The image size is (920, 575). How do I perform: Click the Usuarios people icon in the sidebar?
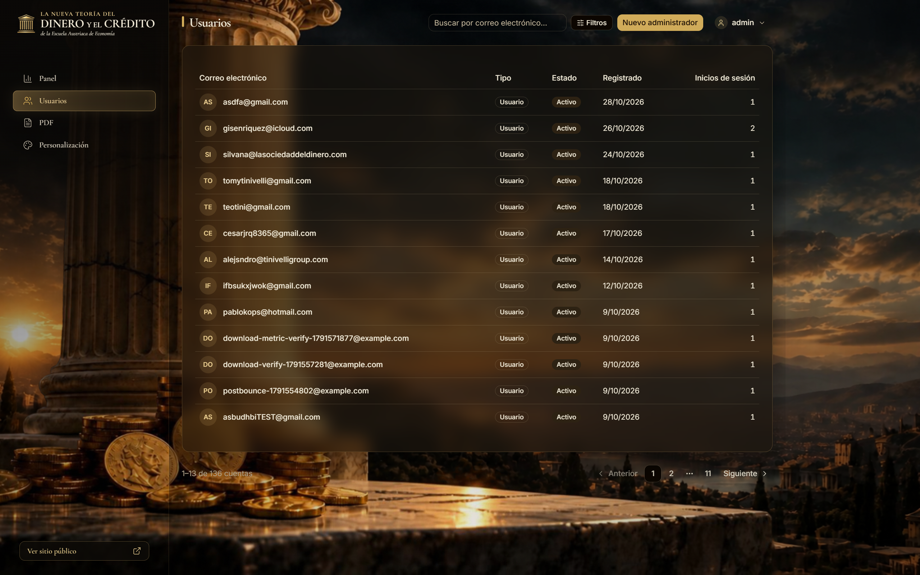pos(28,101)
